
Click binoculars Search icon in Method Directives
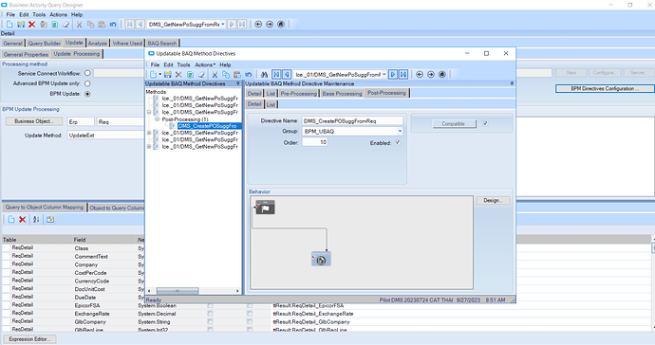[x=264, y=74]
